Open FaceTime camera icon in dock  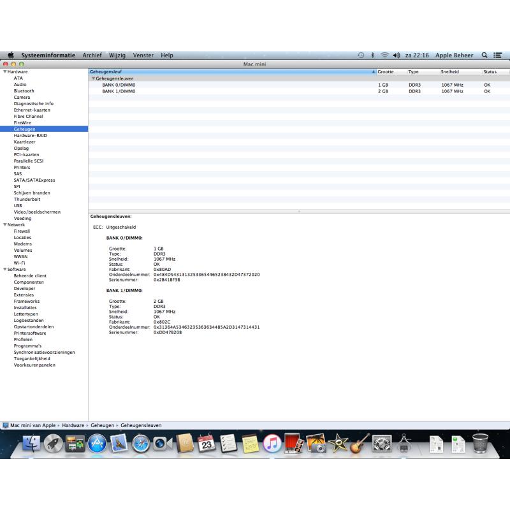tap(163, 444)
